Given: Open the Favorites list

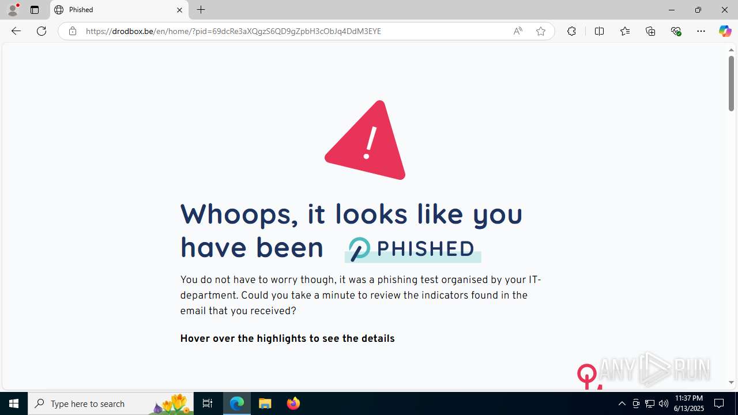Looking at the screenshot, I should tap(625, 31).
